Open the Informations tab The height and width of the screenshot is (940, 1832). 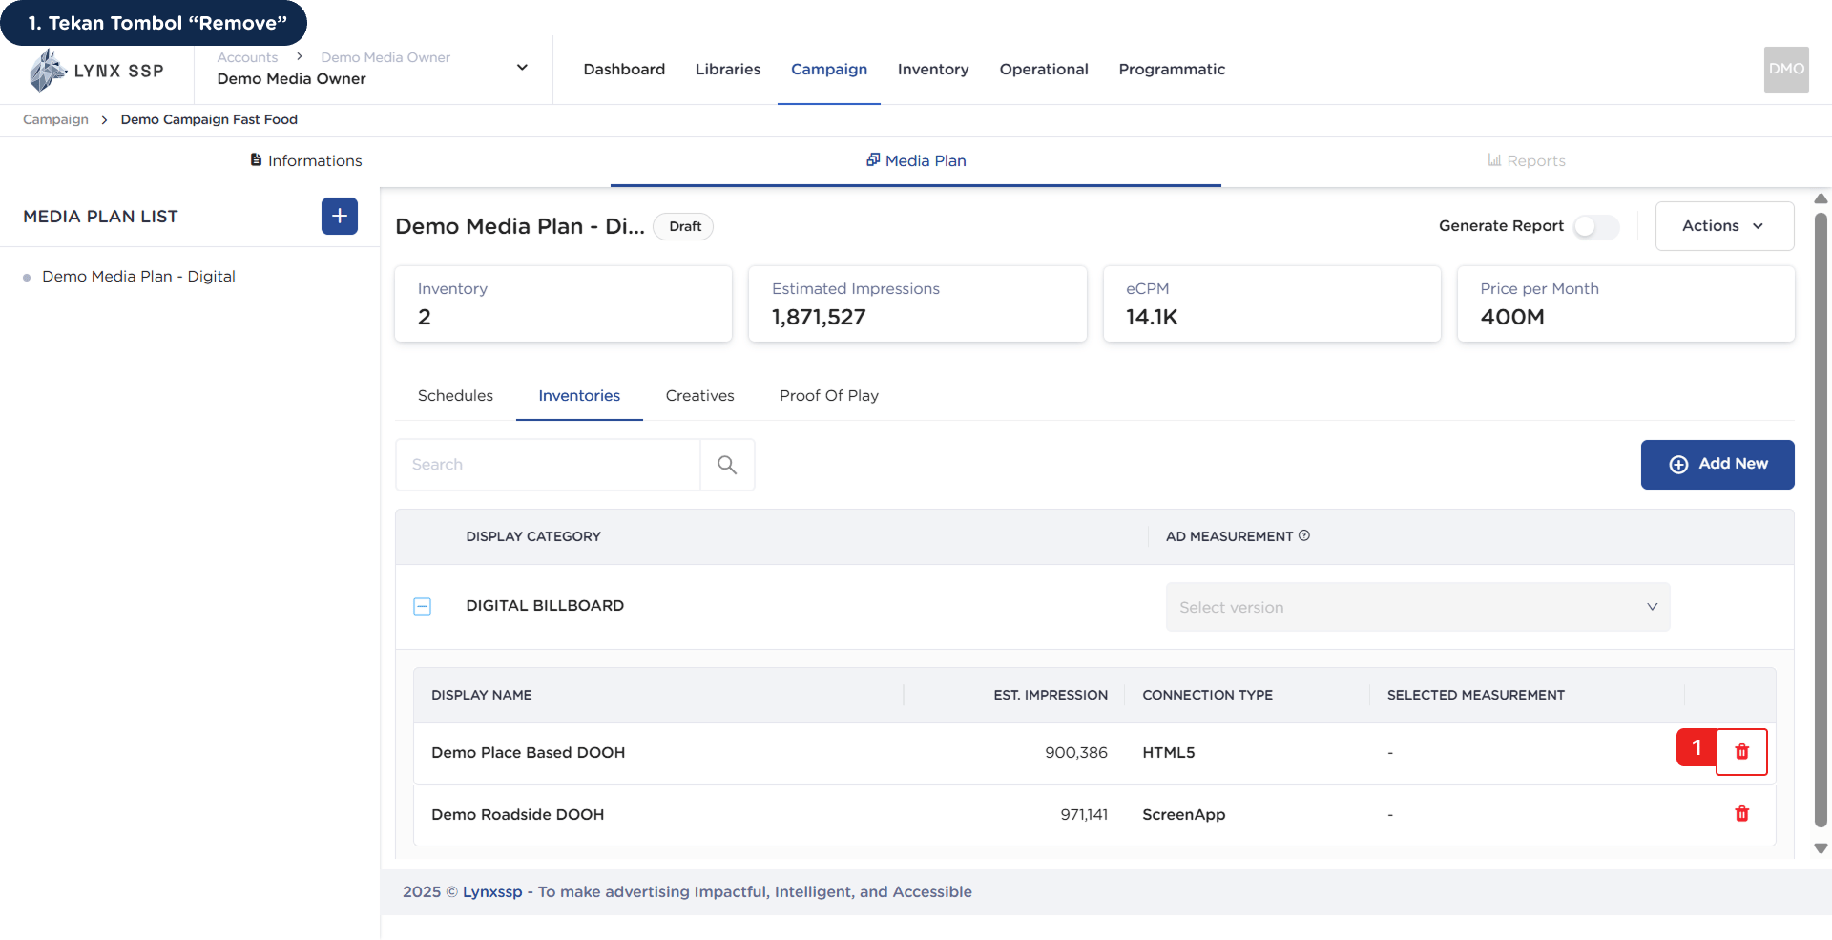pos(305,161)
